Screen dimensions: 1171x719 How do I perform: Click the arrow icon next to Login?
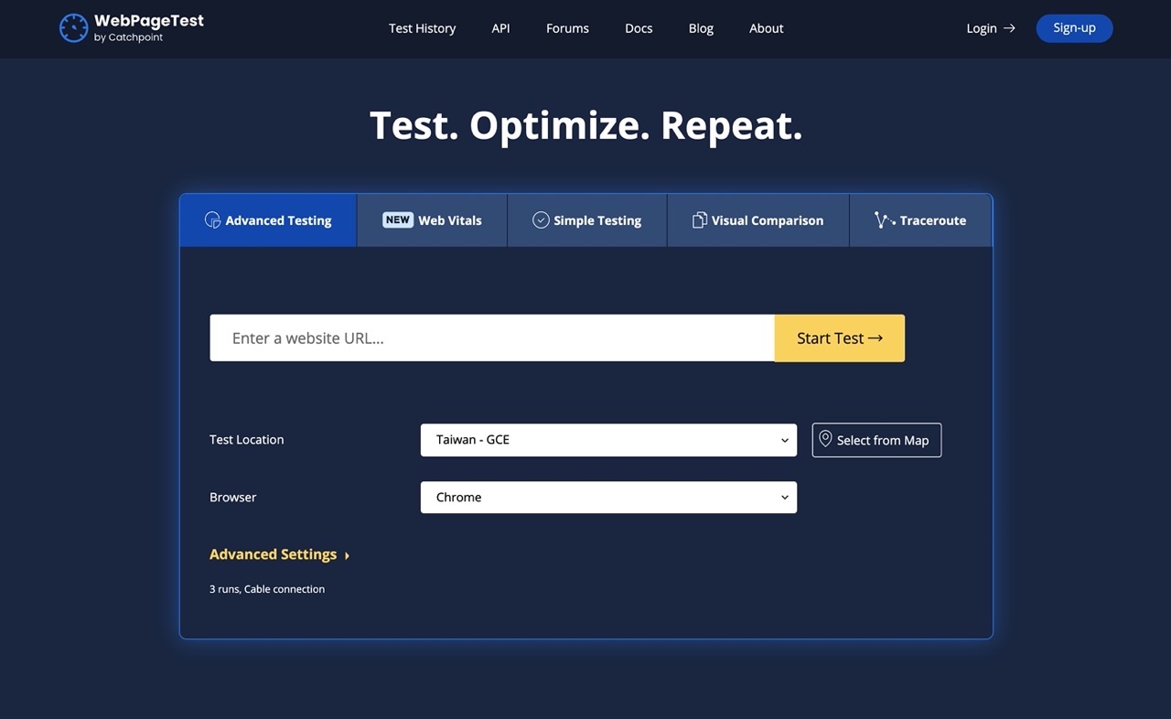point(1009,28)
